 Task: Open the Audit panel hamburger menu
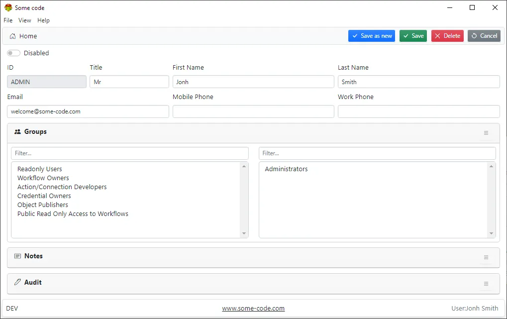(x=486, y=284)
